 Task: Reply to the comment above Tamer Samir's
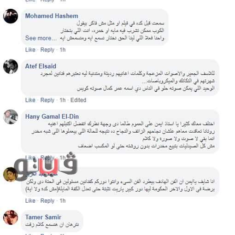click(x=47, y=201)
